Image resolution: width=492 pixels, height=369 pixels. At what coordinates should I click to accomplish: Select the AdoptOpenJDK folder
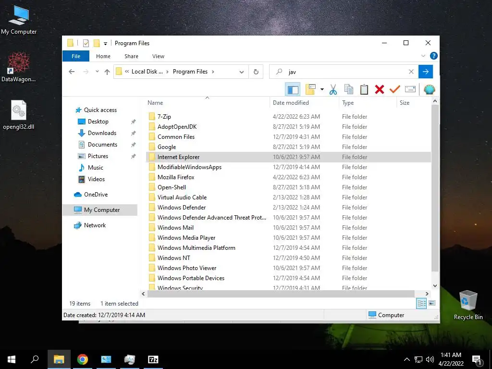click(177, 127)
